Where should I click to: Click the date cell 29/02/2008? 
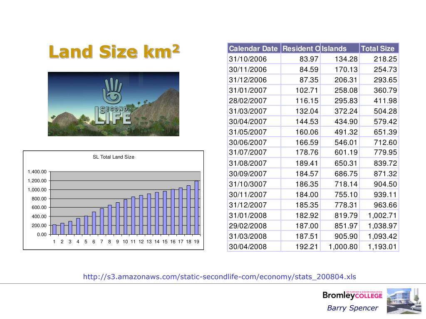coord(248,226)
